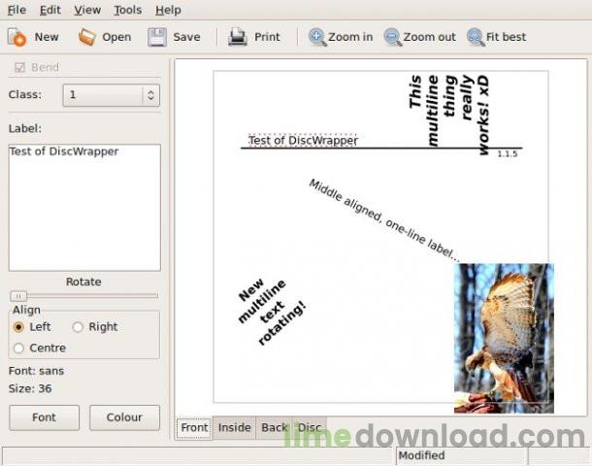Open the Tools menu
This screenshot has width=592, height=466.
(x=127, y=10)
